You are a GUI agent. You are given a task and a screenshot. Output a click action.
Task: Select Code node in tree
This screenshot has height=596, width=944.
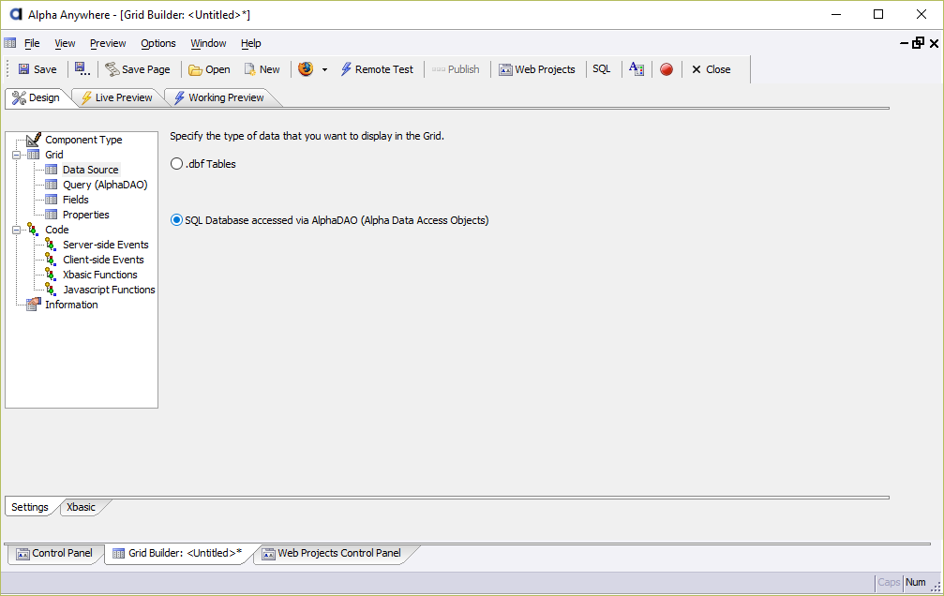[x=57, y=230]
